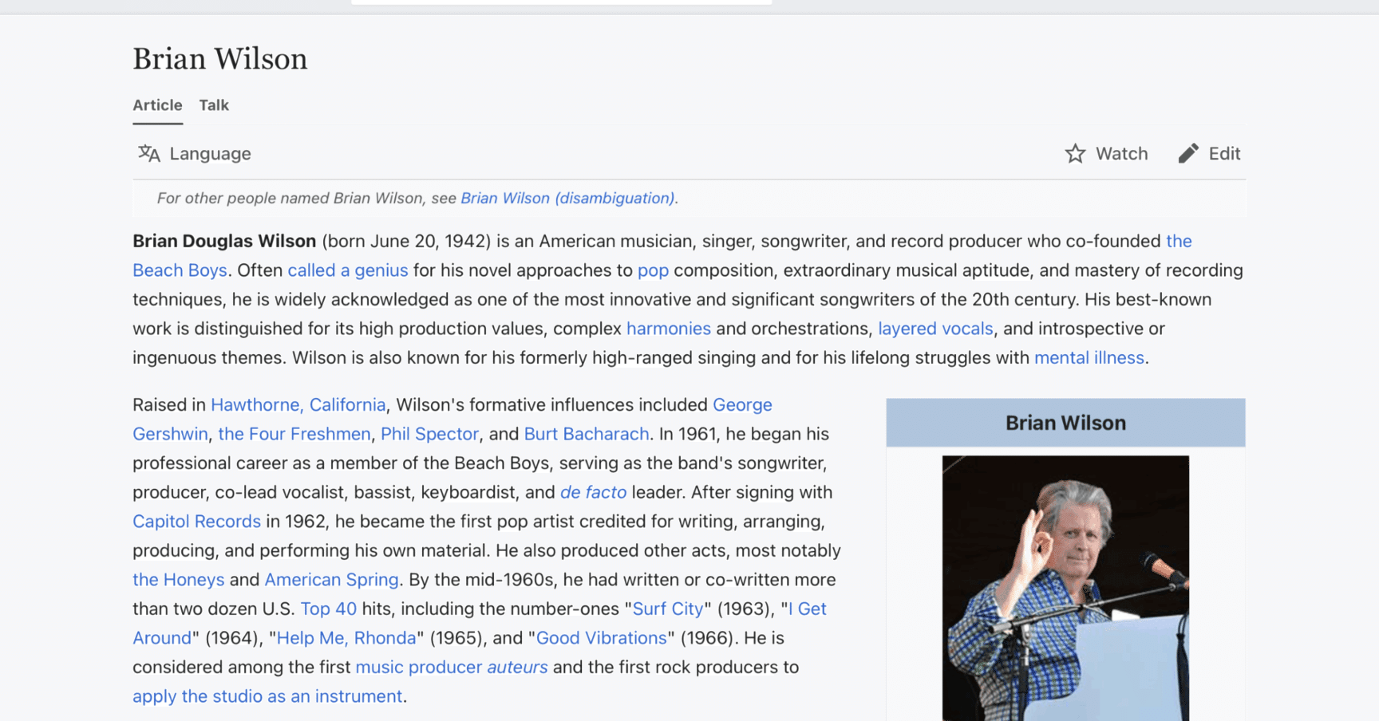Click the Edit pencil icon
The image size is (1379, 721).
(x=1187, y=153)
